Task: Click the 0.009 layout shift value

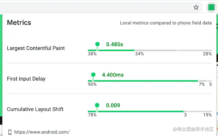Action: pos(113,105)
